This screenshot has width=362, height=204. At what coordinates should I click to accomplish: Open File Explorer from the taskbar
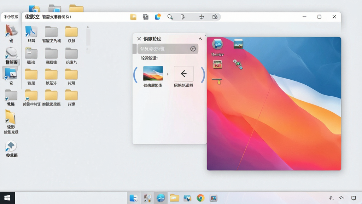point(174,198)
